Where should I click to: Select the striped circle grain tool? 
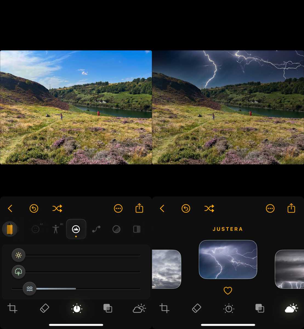tap(117, 229)
